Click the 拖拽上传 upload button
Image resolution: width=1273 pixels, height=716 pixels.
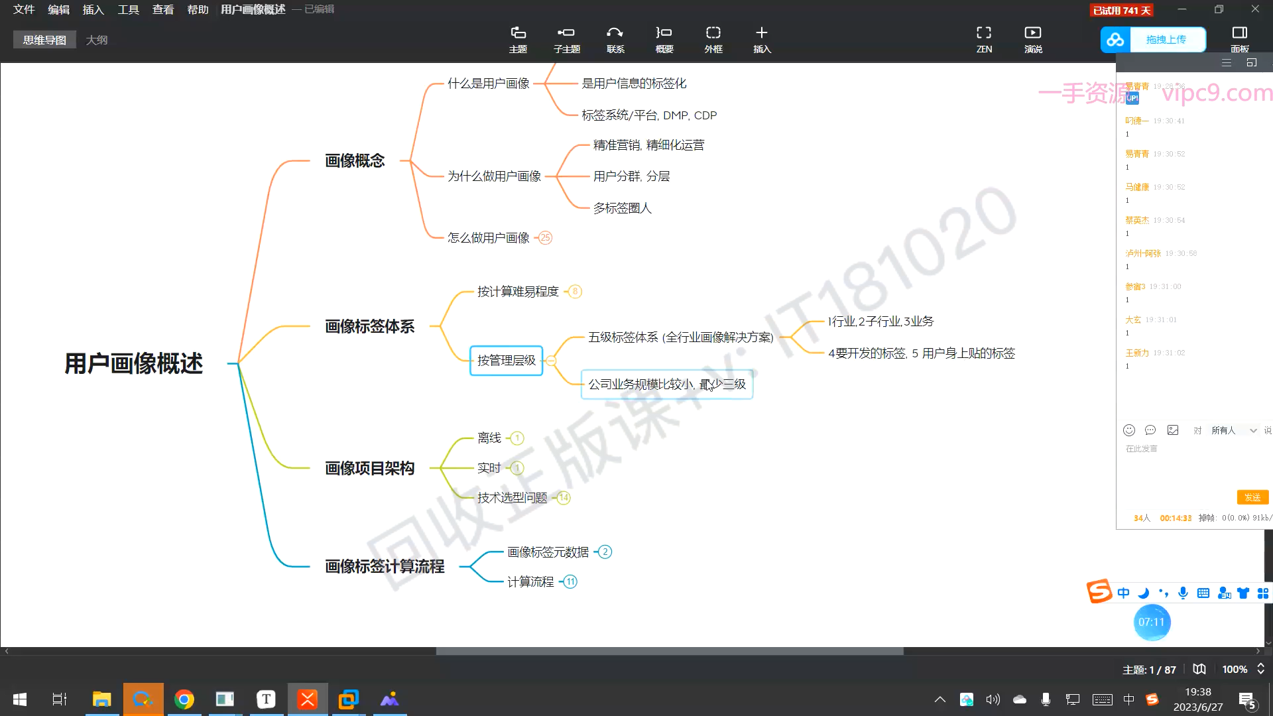tap(1166, 40)
